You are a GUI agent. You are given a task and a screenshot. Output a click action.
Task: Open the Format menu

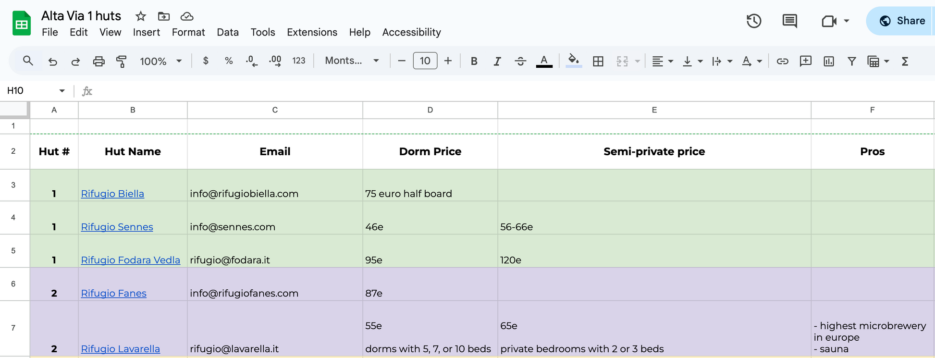click(188, 32)
